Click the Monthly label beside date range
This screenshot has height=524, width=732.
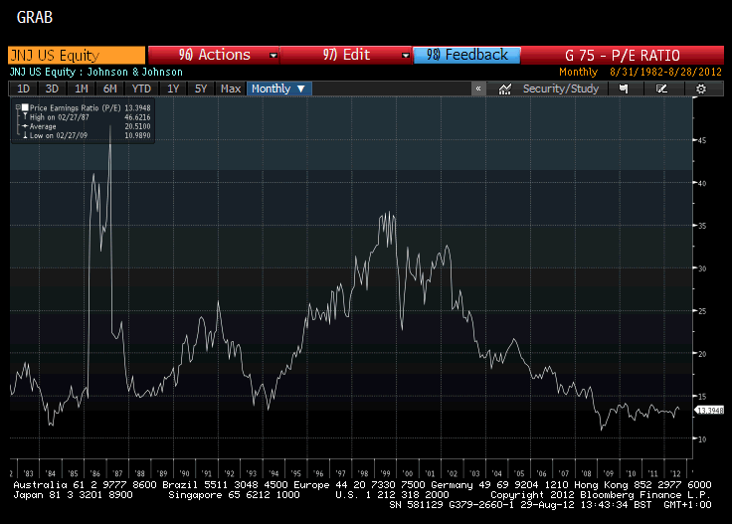578,72
